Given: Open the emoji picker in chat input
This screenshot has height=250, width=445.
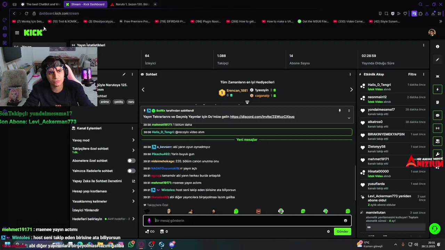Looking at the screenshot, I should pyautogui.click(x=345, y=220).
